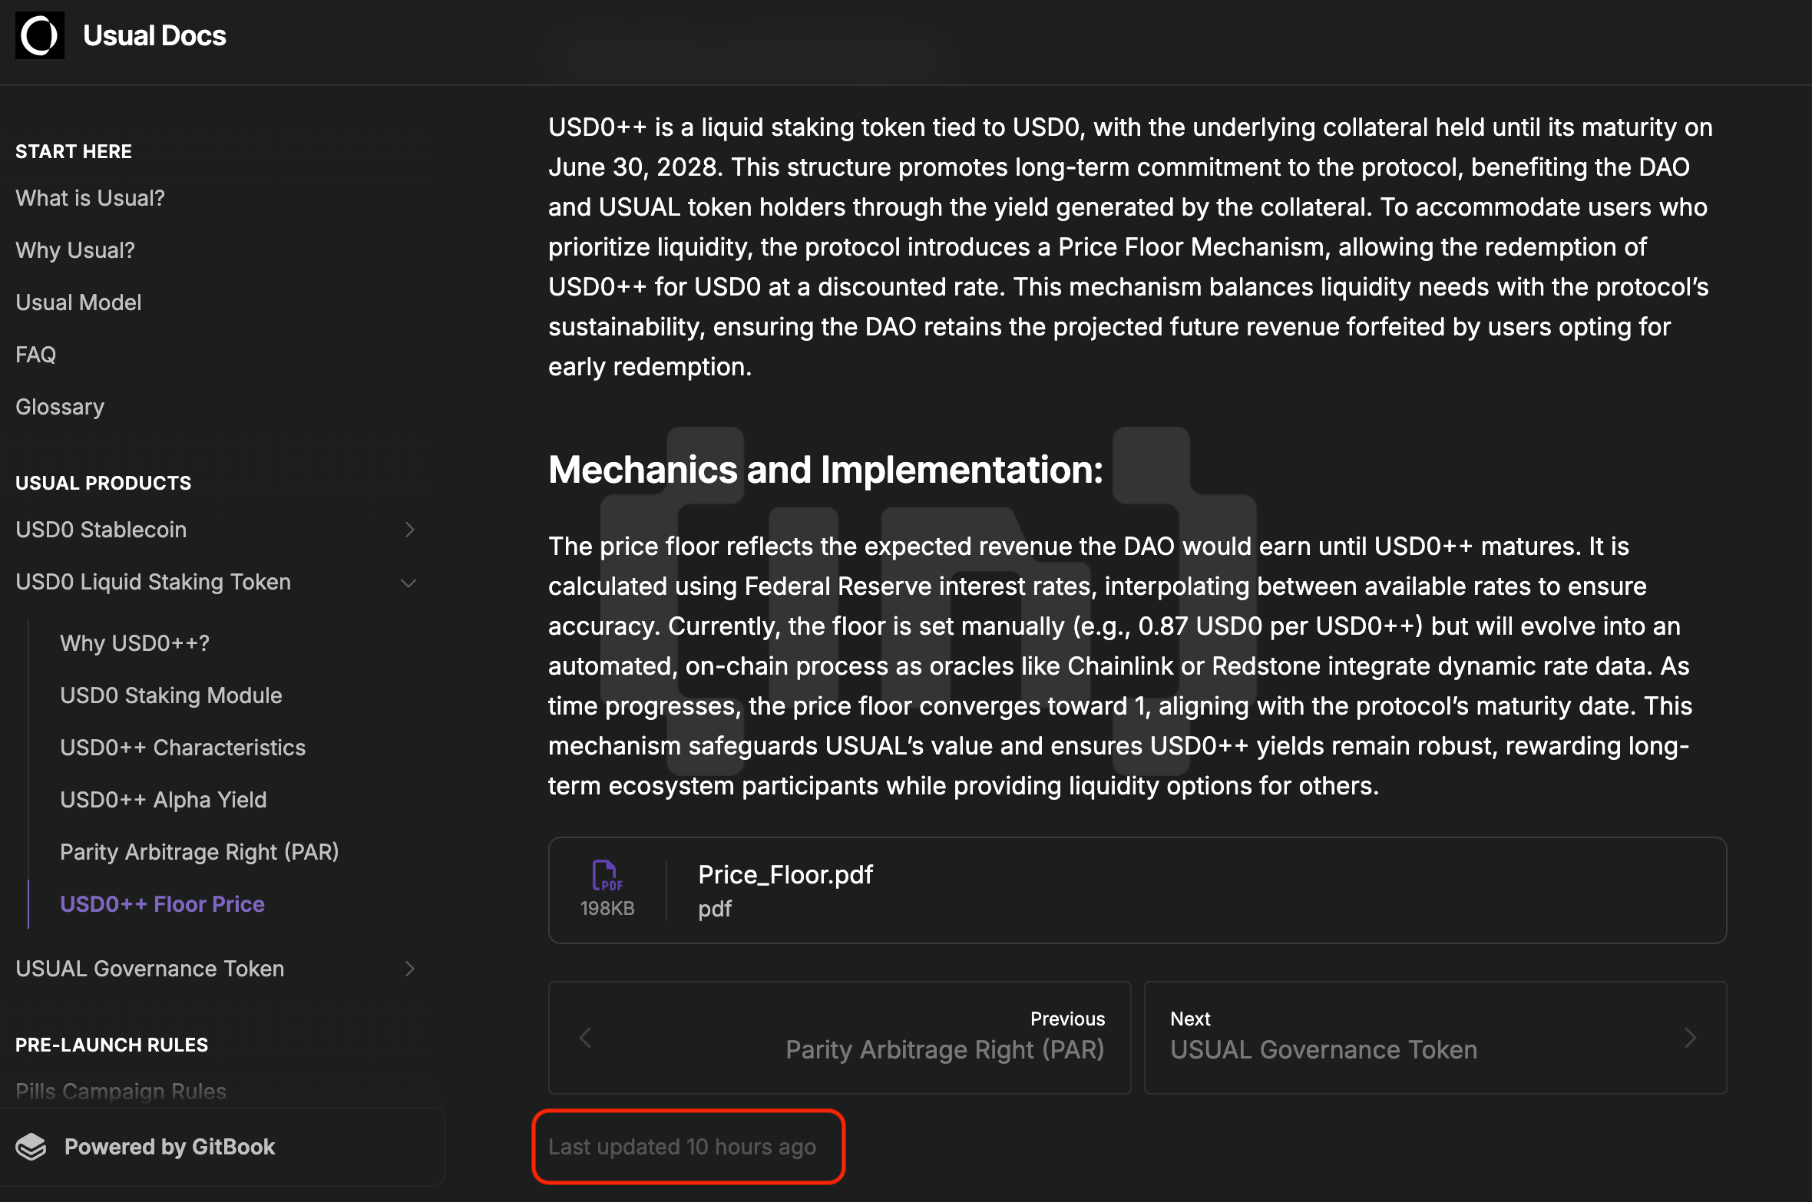The height and width of the screenshot is (1202, 1812).
Task: Click the Powered by GitBook link
Action: [169, 1147]
